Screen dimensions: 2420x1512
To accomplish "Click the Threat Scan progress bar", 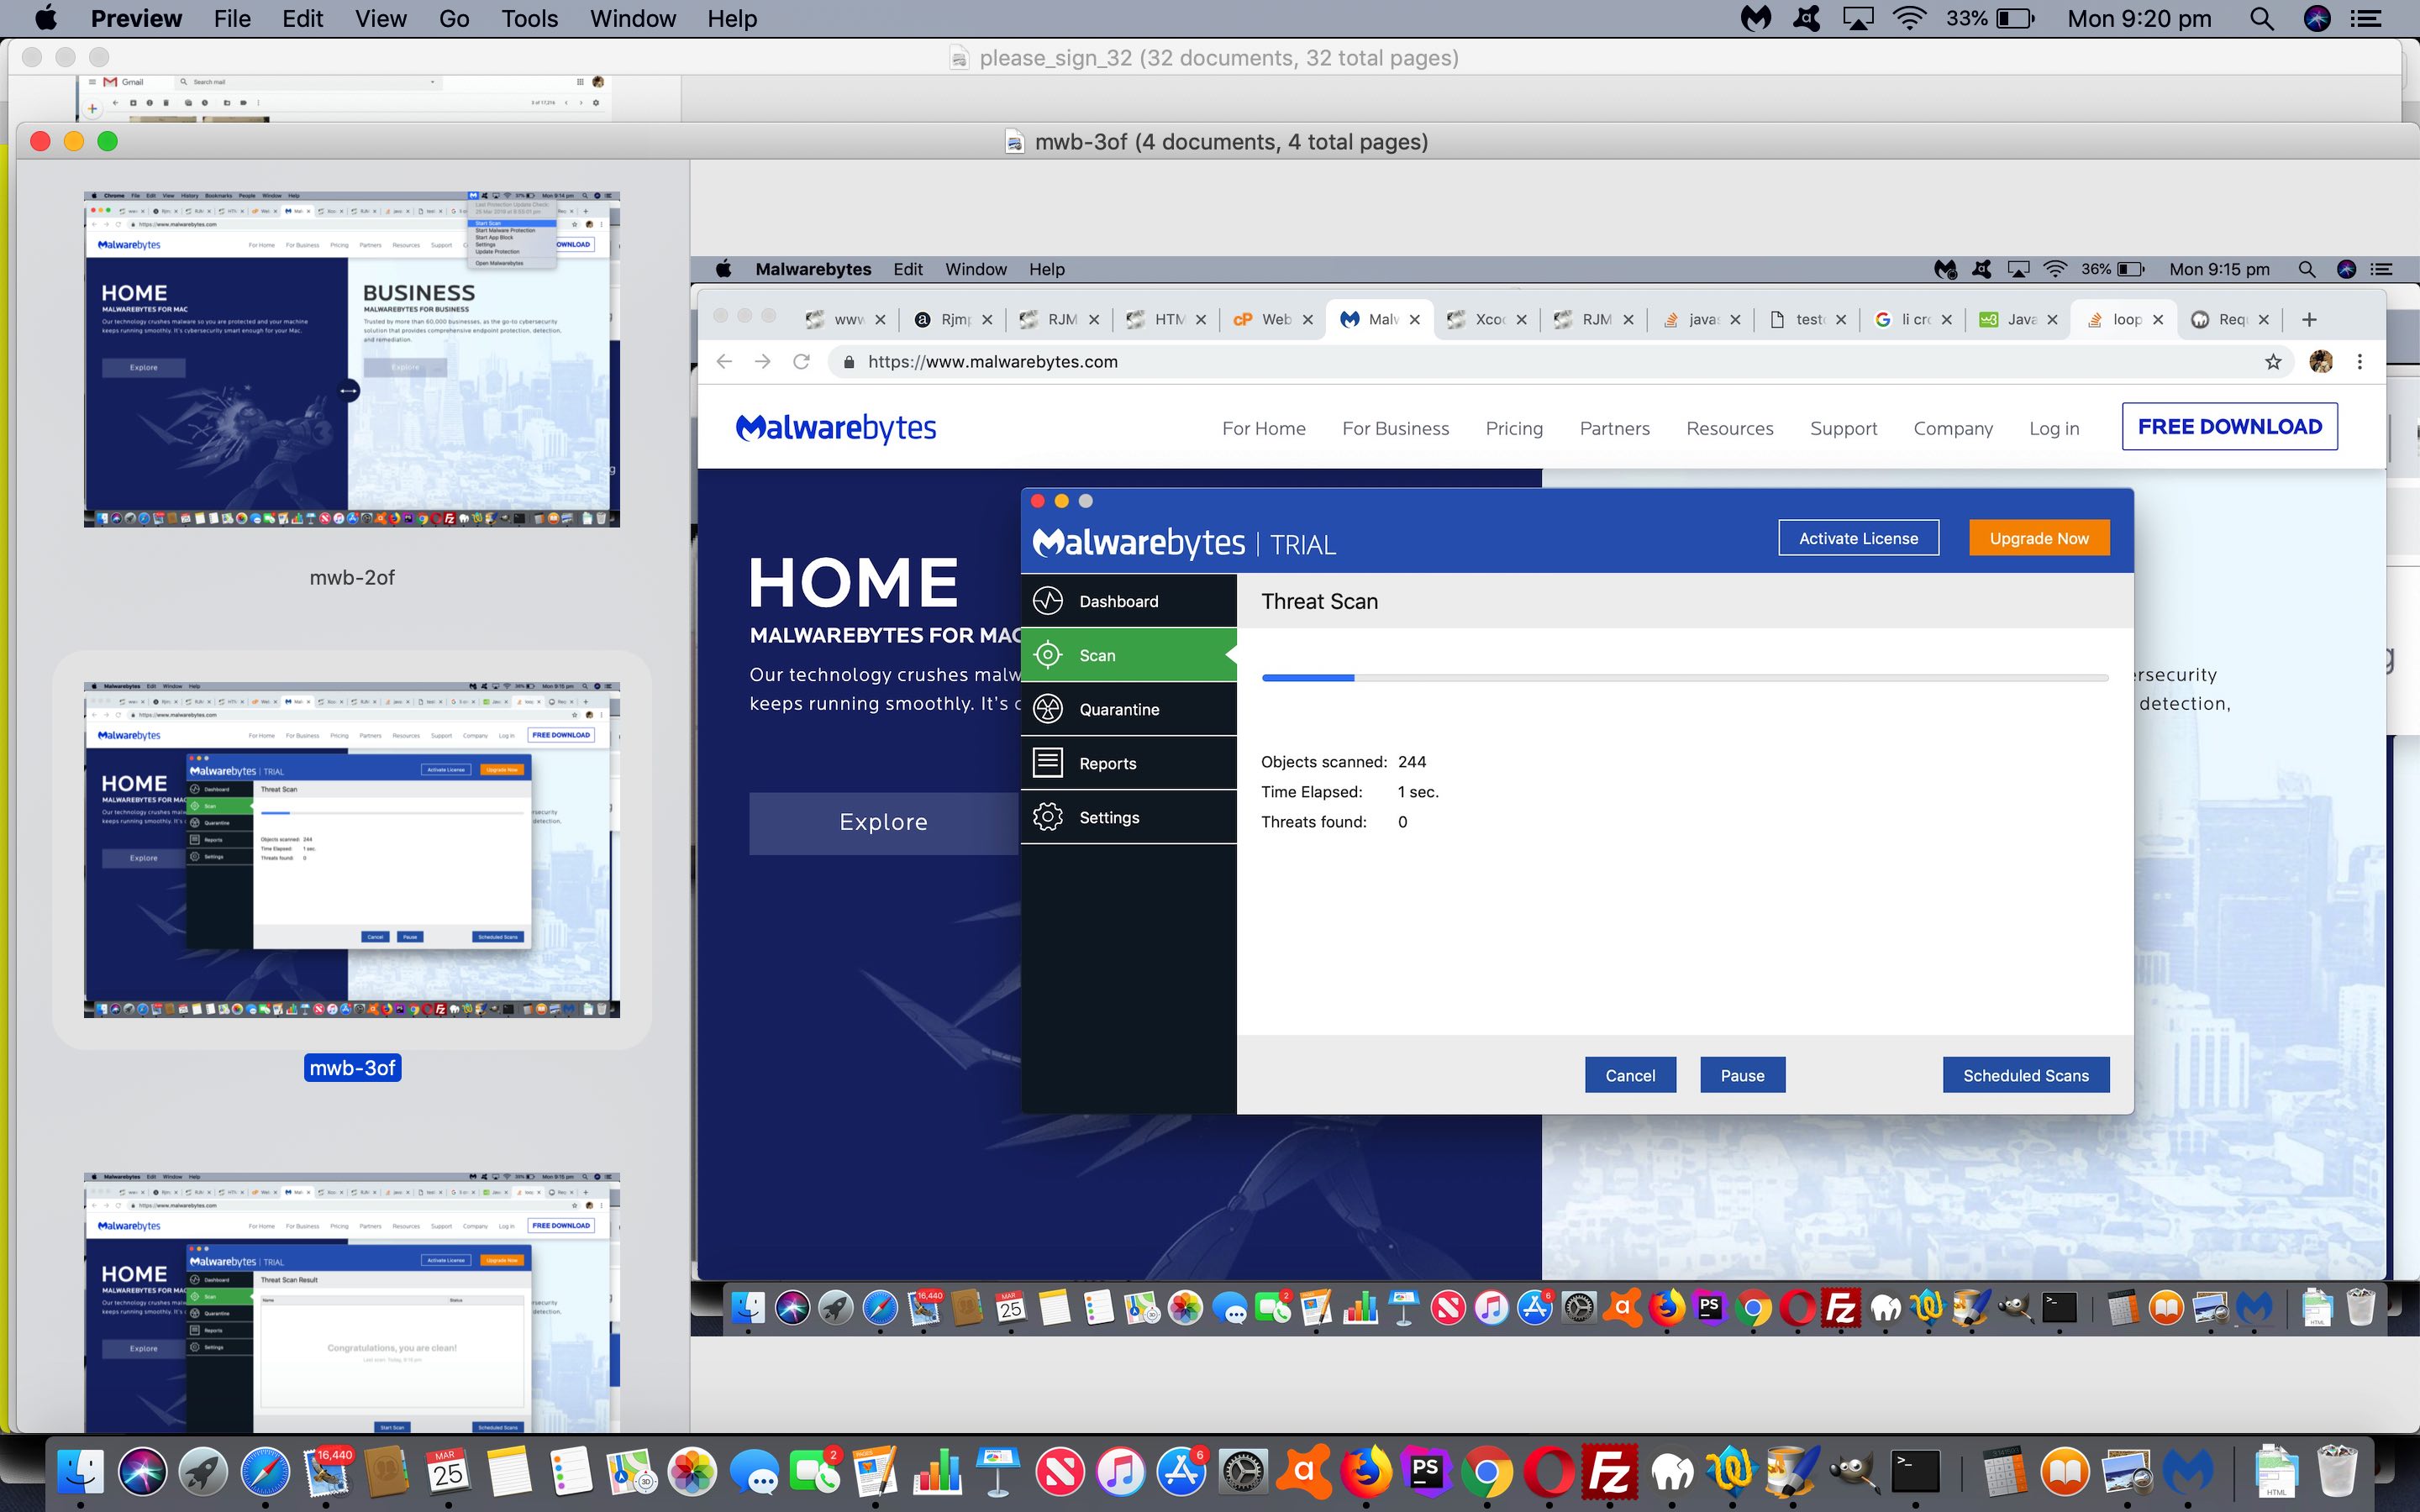I will click(x=1685, y=678).
